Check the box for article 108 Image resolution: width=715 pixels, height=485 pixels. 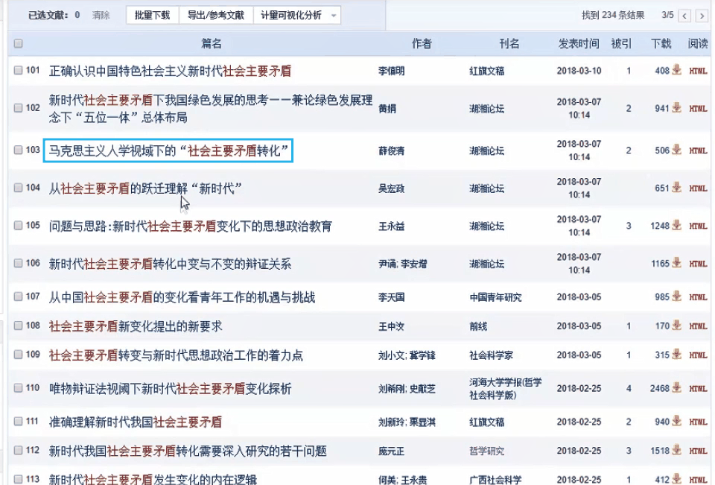pyautogui.click(x=18, y=326)
